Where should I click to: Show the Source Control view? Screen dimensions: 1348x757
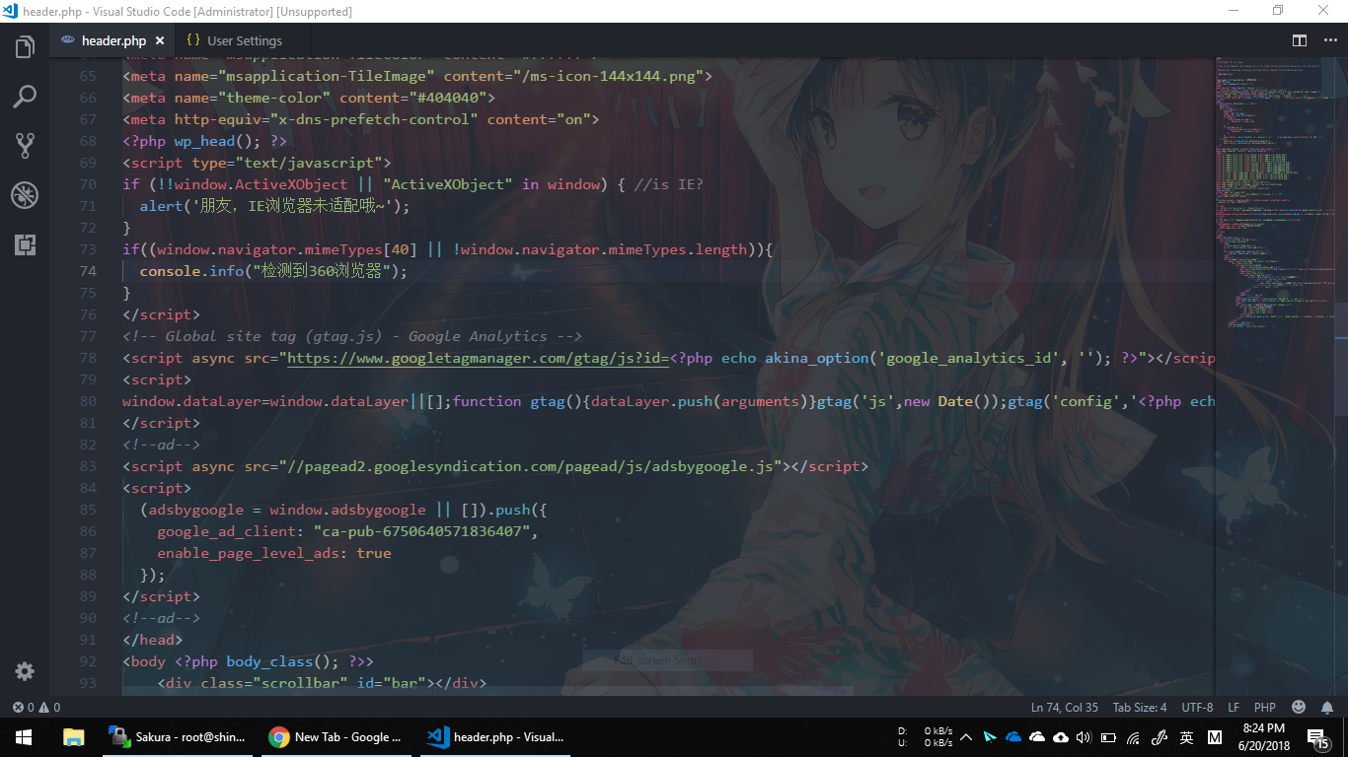pyautogui.click(x=25, y=146)
